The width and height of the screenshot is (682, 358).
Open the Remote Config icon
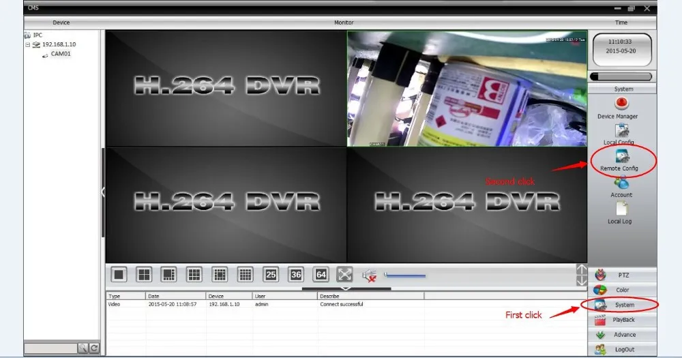point(623,156)
